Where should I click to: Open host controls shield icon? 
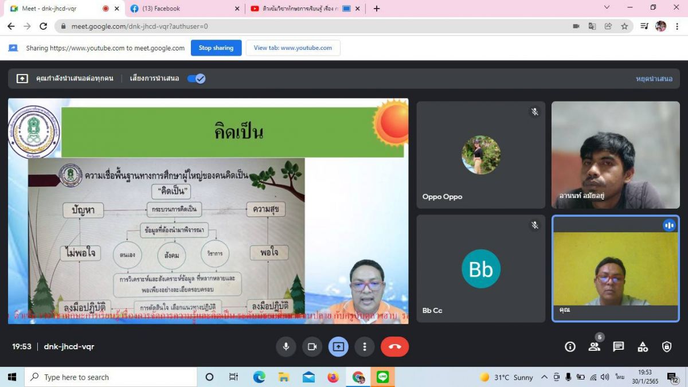[667, 346]
